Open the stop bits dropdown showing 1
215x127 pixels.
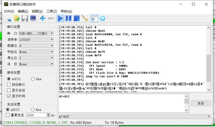36,58
